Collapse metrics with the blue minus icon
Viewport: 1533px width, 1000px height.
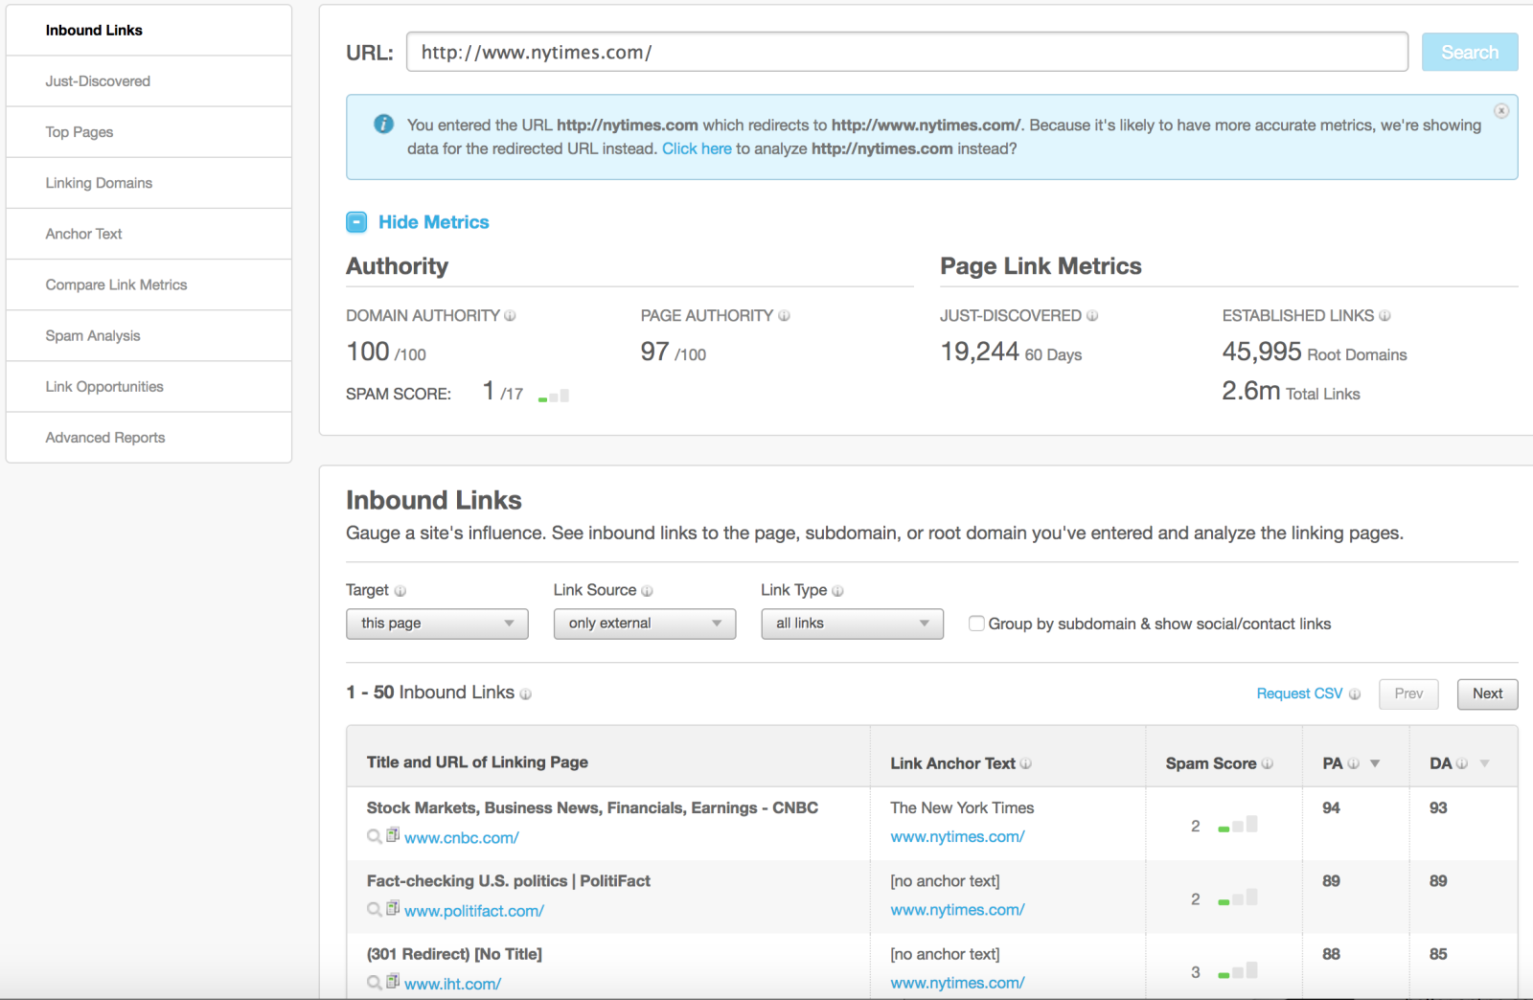tap(356, 222)
